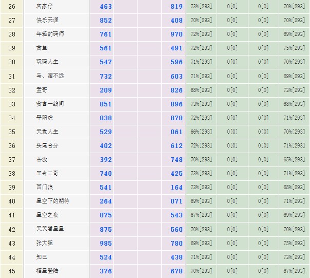Screen dimensions: 310x278
Task: Select the 65%[293] value in row 37
Action: 294,159
